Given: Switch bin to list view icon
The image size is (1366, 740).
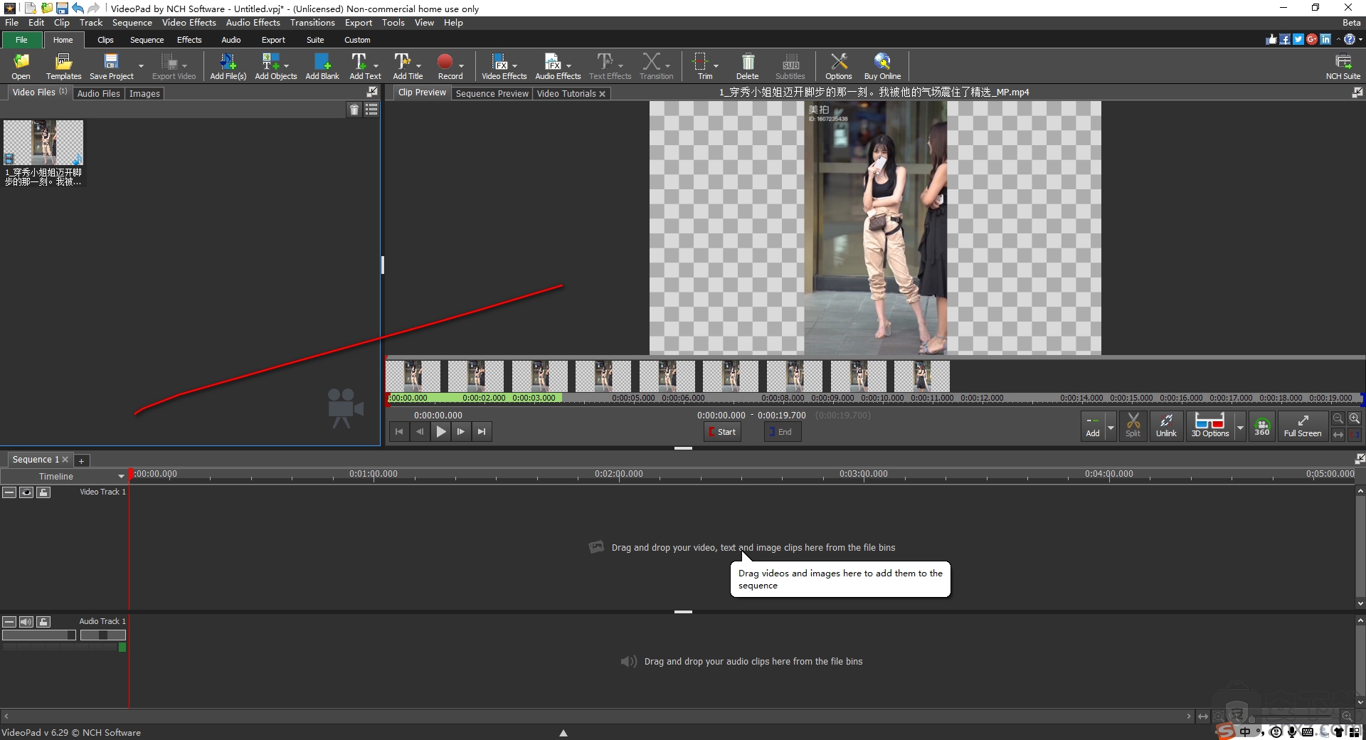Looking at the screenshot, I should [x=371, y=110].
